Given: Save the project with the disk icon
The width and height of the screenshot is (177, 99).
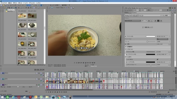Looking at the screenshot, I should tap(6, 5).
